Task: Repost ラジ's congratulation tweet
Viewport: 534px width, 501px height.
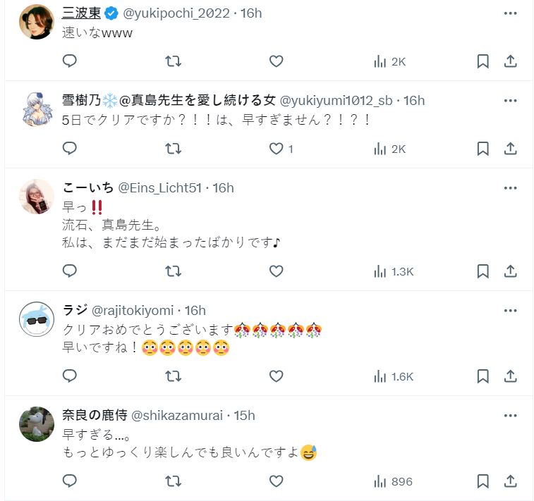Action: coord(173,376)
